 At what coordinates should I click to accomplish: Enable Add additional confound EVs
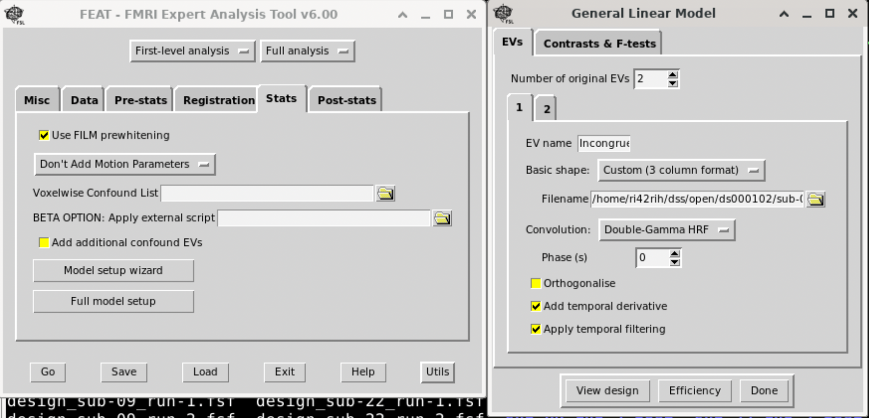(x=44, y=243)
